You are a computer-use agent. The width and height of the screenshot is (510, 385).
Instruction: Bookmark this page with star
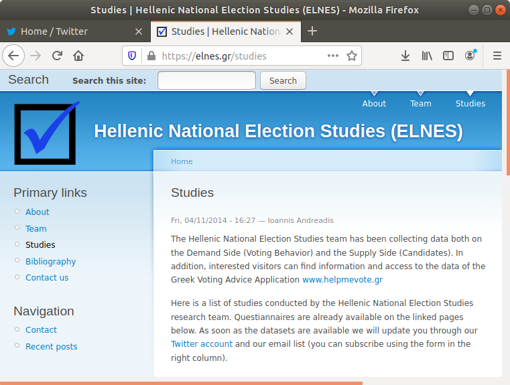(x=352, y=56)
